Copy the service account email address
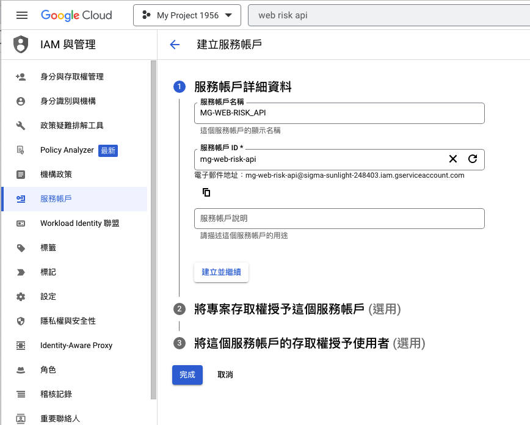This screenshot has width=530, height=425. (206, 192)
